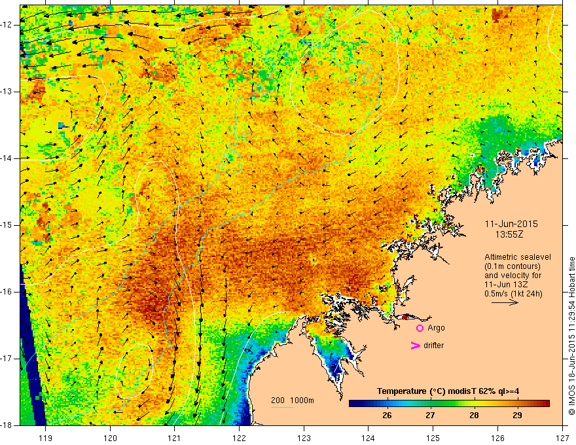Click latitude axis label -14
576x445 pixels.
tap(7, 158)
